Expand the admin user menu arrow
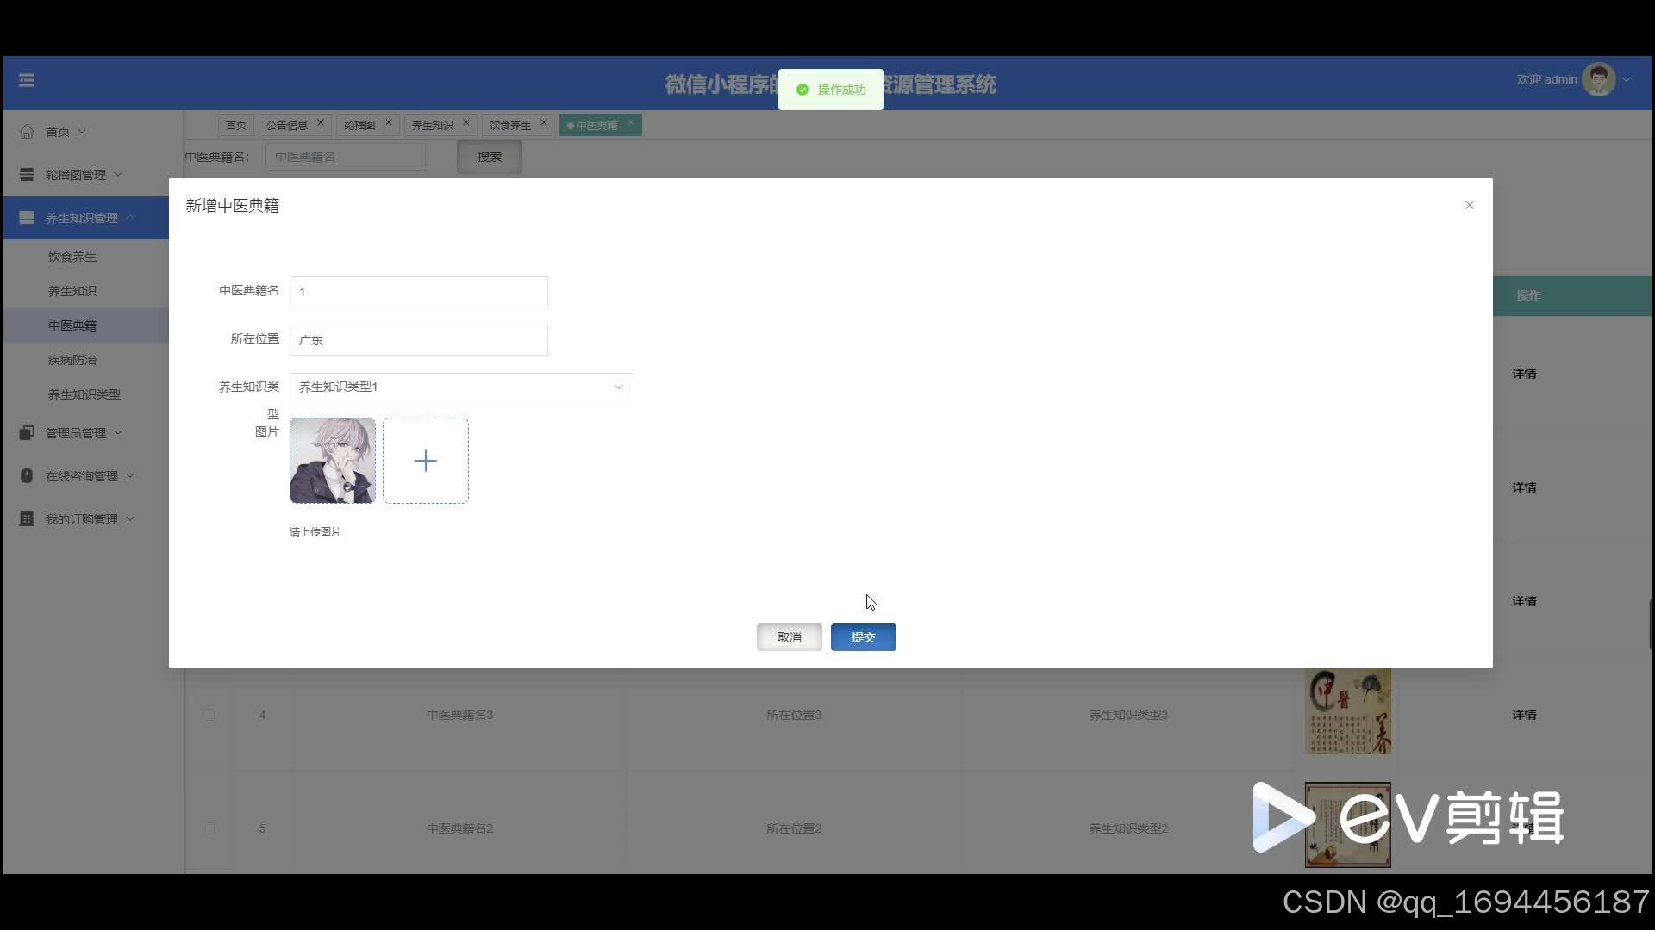The height and width of the screenshot is (930, 1655). pos(1627,80)
